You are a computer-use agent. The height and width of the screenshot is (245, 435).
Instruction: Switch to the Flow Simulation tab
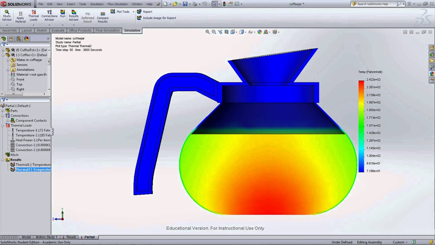click(x=107, y=30)
